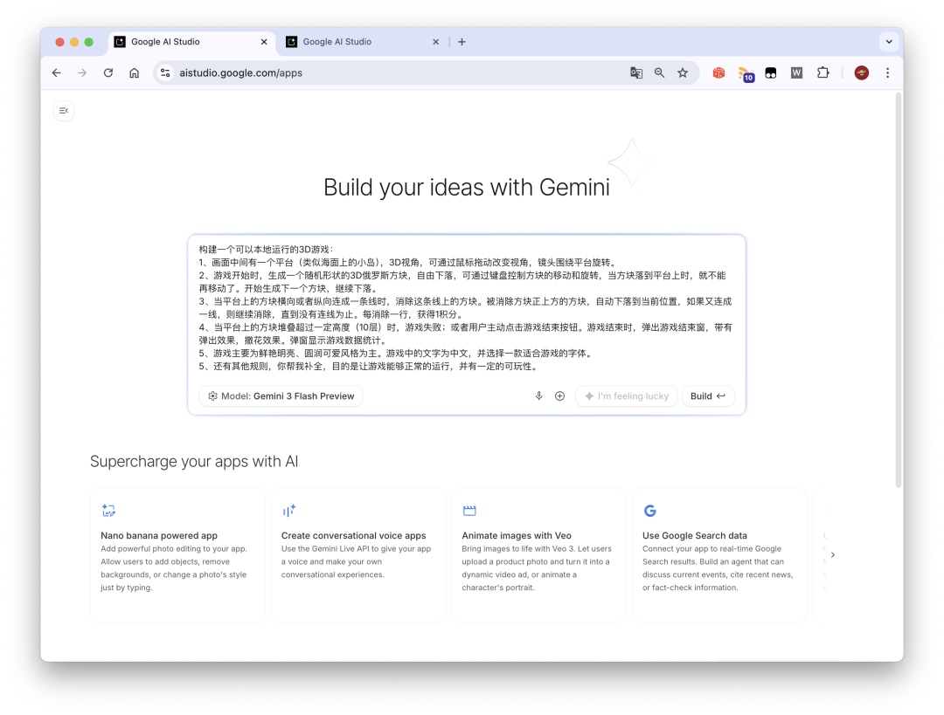Click the Build button
944x715 pixels.
pos(708,395)
